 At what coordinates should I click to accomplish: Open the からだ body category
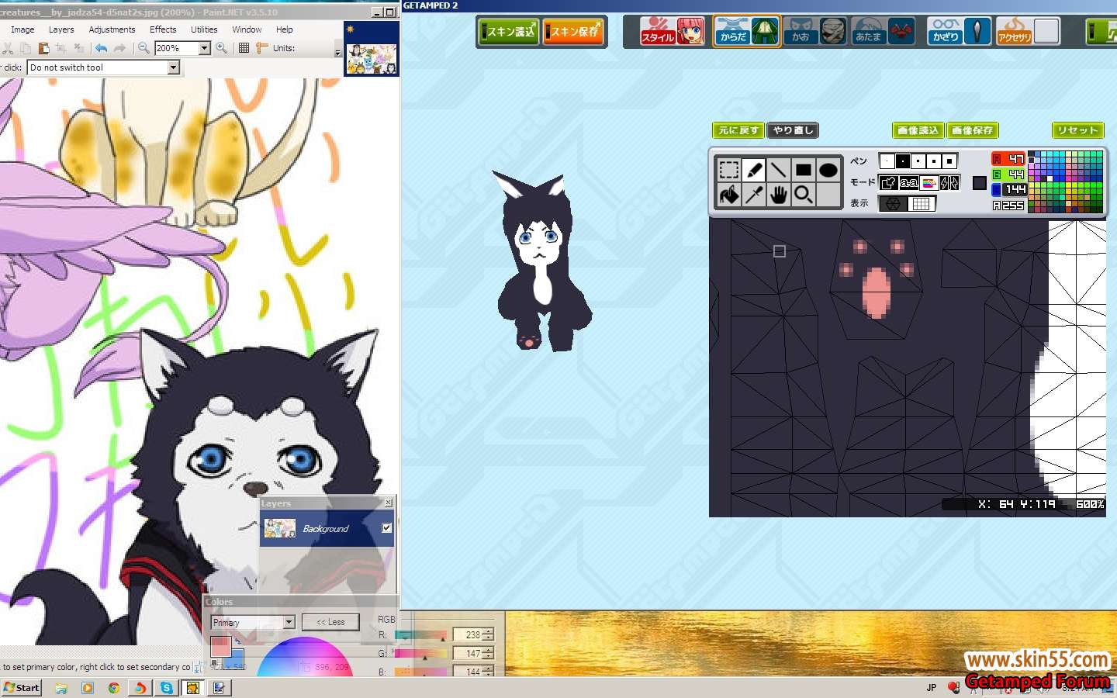[746, 32]
